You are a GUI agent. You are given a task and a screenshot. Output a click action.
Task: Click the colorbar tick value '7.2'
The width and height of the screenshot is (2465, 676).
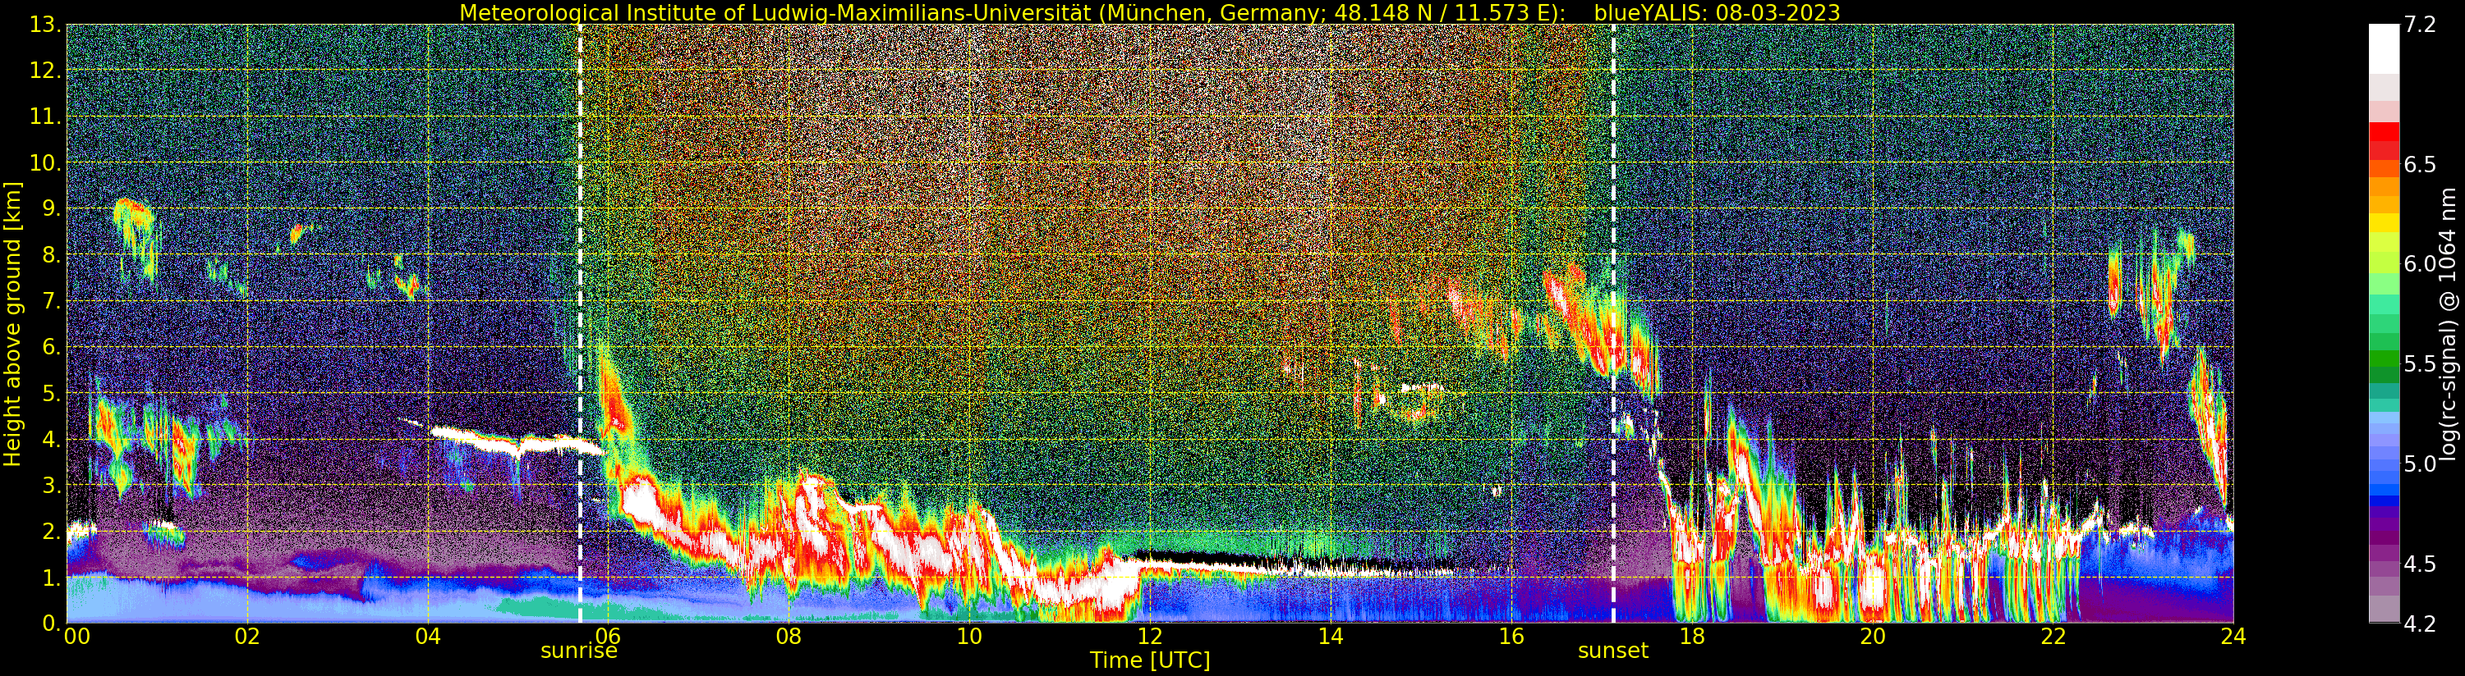tap(2420, 25)
